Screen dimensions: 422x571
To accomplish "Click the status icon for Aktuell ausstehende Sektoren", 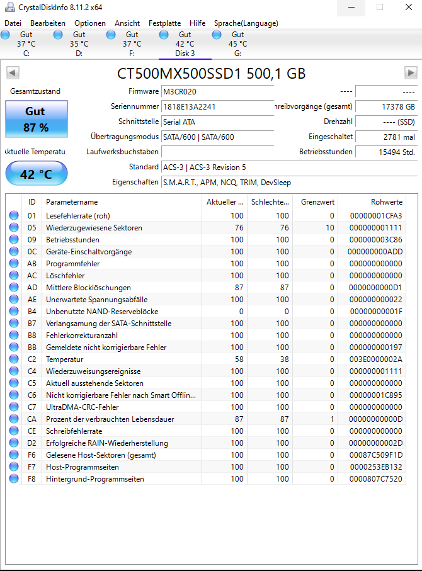I will [14, 383].
